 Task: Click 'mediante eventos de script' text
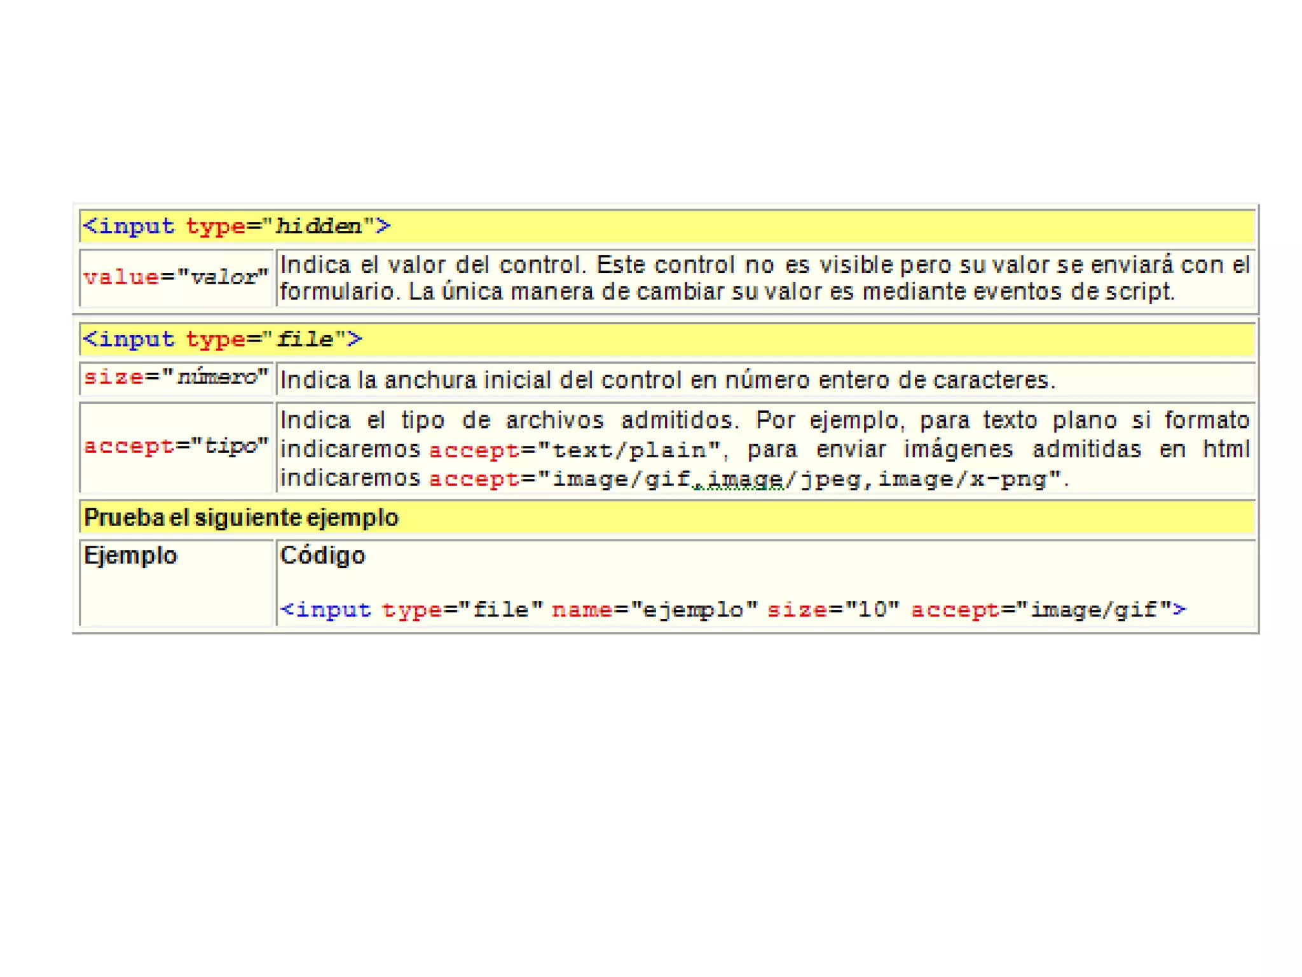point(1017,292)
